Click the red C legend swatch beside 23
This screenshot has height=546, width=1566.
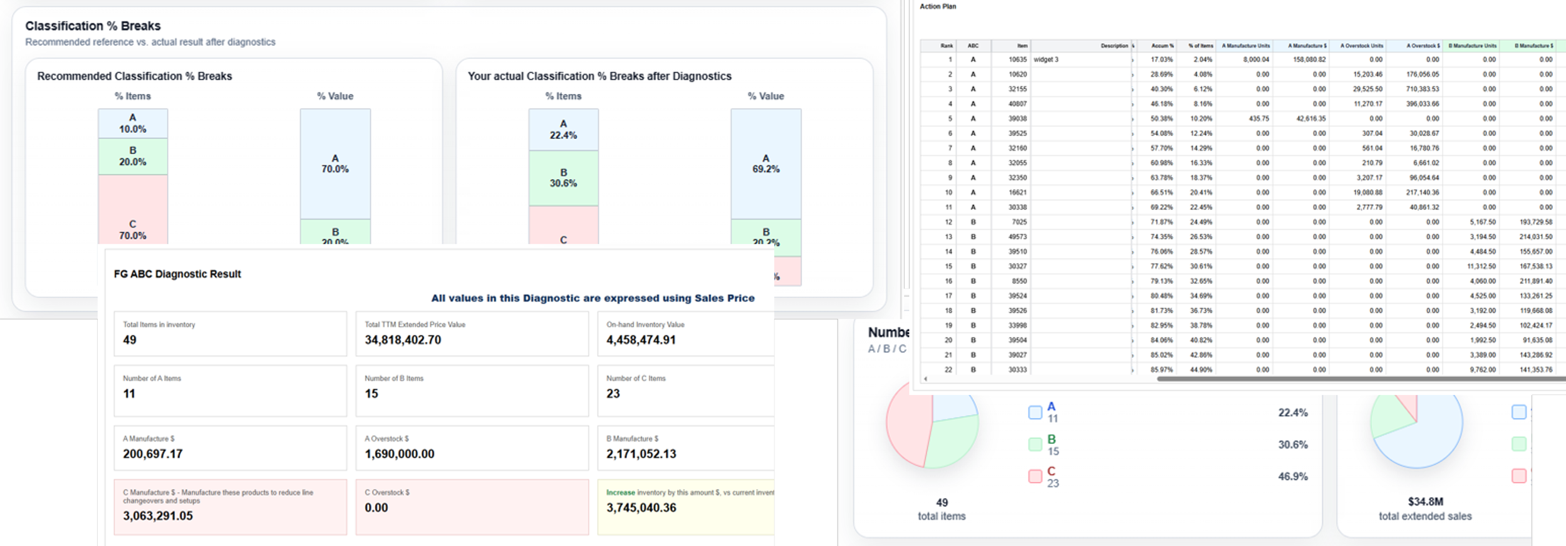coord(1035,476)
